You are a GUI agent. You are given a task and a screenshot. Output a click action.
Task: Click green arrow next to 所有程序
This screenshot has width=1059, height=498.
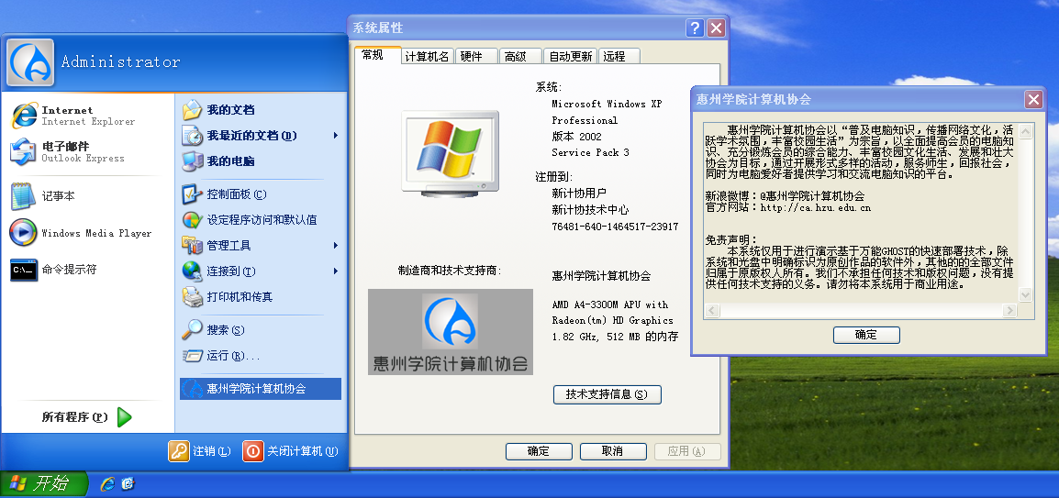tap(124, 417)
